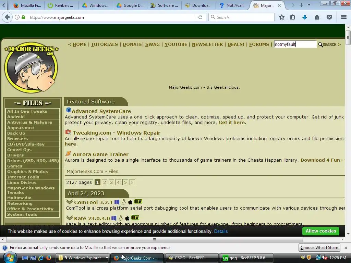Switch to Mozilla Fi... tab

click(27, 5)
